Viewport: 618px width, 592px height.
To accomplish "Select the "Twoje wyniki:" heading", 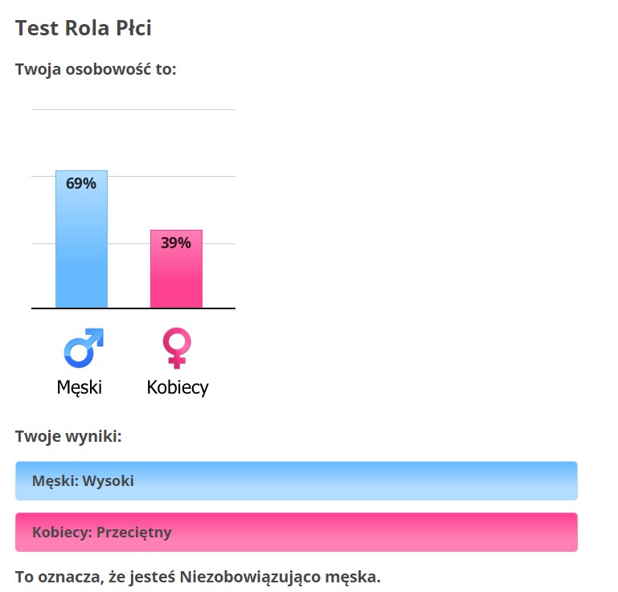I will tap(68, 437).
